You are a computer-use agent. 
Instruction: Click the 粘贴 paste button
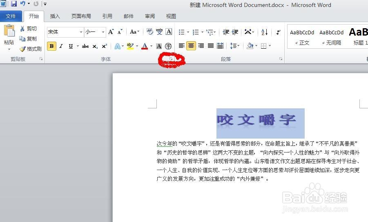[9, 37]
